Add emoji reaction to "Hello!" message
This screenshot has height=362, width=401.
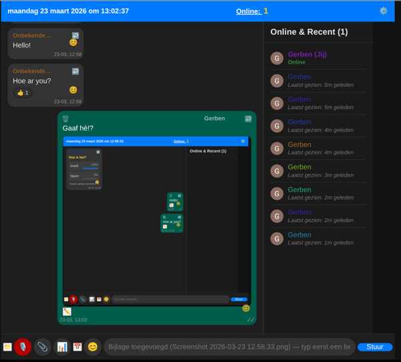[x=73, y=43]
